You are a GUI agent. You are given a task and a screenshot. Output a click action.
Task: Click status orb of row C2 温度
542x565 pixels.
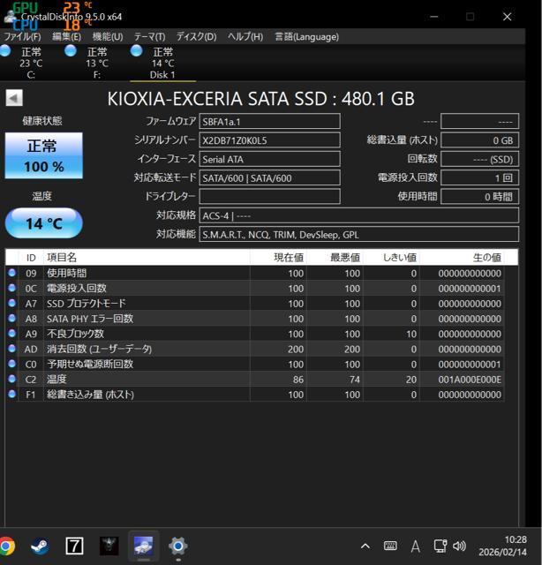coord(11,379)
